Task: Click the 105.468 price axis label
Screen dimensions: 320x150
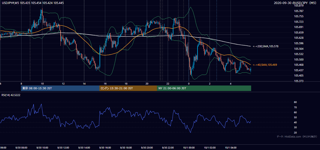Action: (299, 65)
